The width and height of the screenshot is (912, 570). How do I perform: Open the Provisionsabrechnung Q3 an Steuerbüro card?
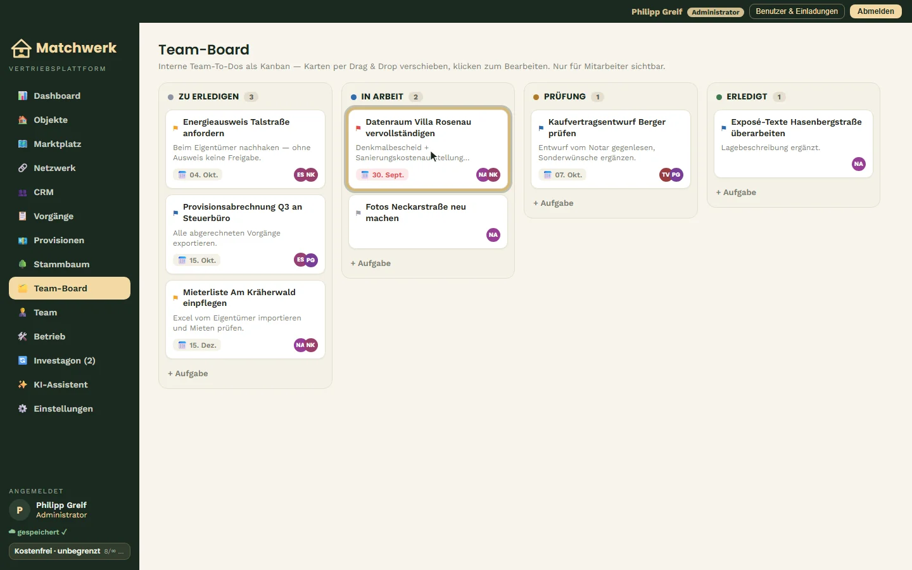pos(245,234)
